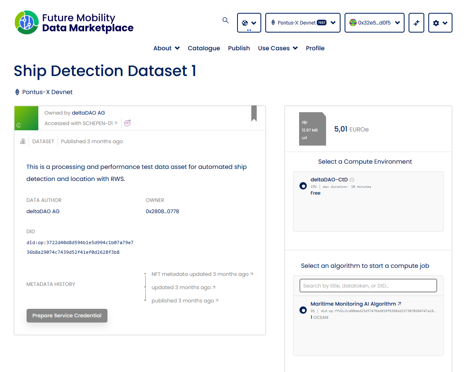The height and width of the screenshot is (372, 475).
Task: Open the deltaDAO AG owner link
Action: click(x=88, y=113)
